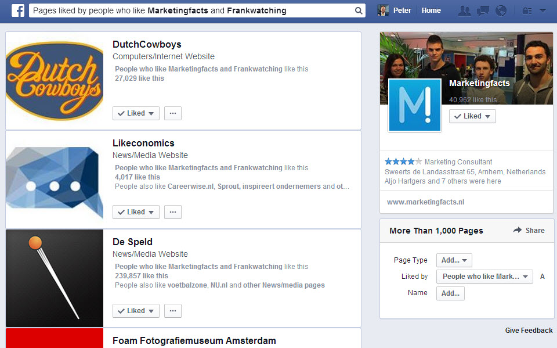Click the Facebook logo icon
This screenshot has width=557, height=348.
tap(17, 10)
